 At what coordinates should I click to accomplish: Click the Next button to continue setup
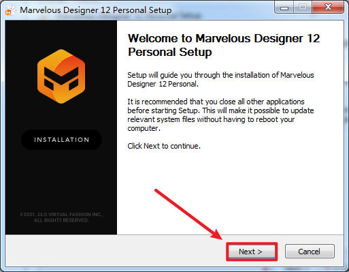click(252, 252)
